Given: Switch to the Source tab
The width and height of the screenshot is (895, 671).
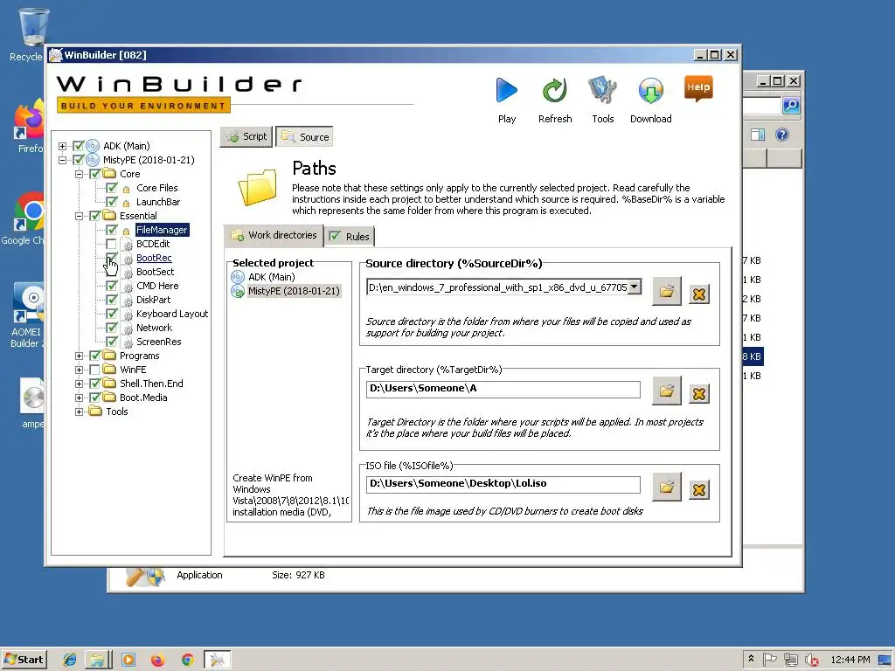Looking at the screenshot, I should [305, 137].
